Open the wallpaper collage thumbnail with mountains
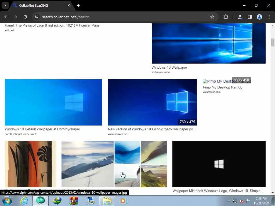 [114, 164]
